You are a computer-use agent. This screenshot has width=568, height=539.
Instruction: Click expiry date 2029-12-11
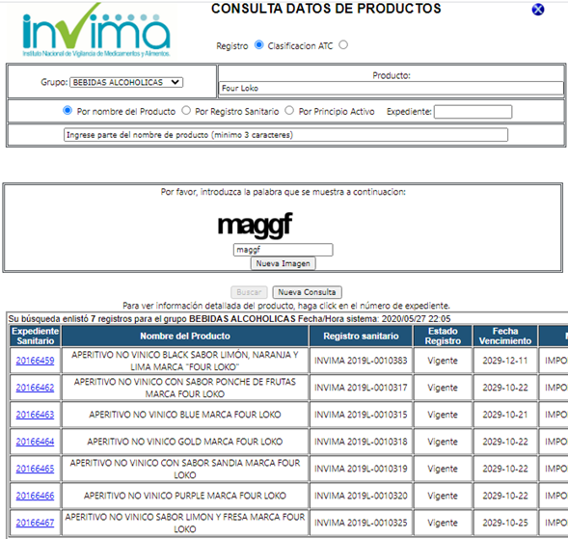505,361
